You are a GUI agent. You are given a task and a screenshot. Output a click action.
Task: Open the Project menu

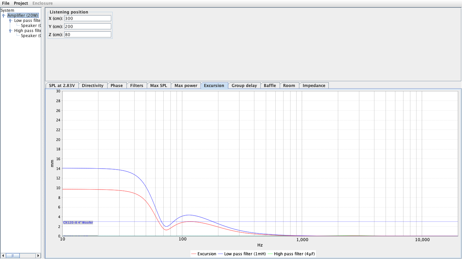pos(21,3)
